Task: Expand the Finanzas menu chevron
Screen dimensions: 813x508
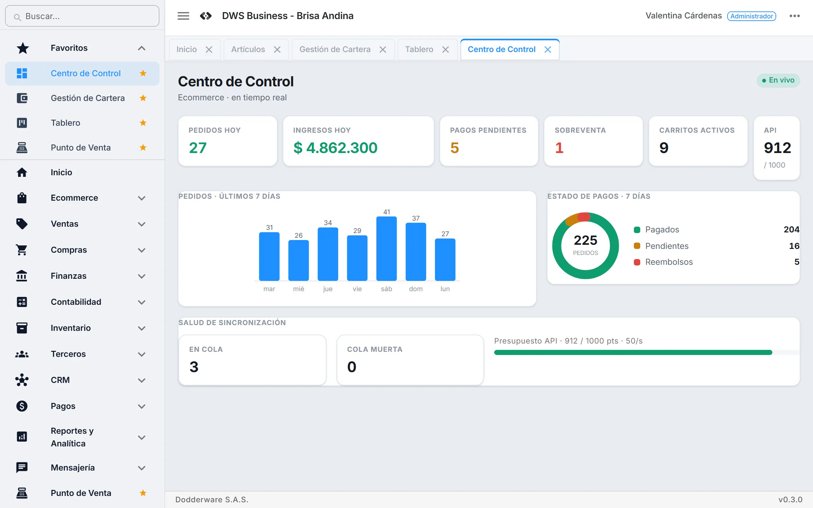Action: tap(142, 276)
